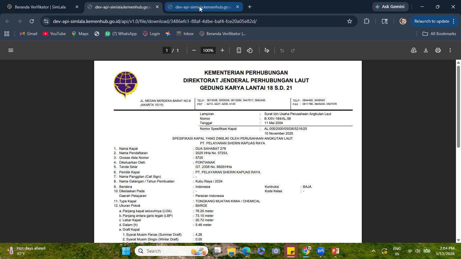Open the Chrome extensions menu
Image resolution: width=461 pixels, height=259 pixels.
coord(367,21)
